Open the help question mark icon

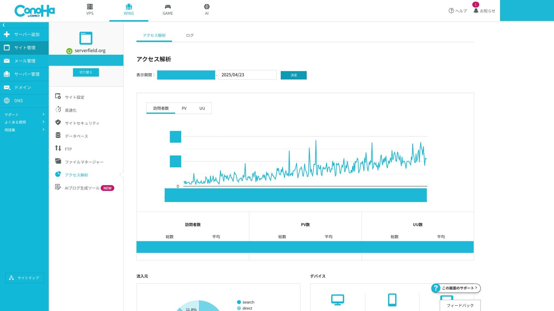(451, 11)
